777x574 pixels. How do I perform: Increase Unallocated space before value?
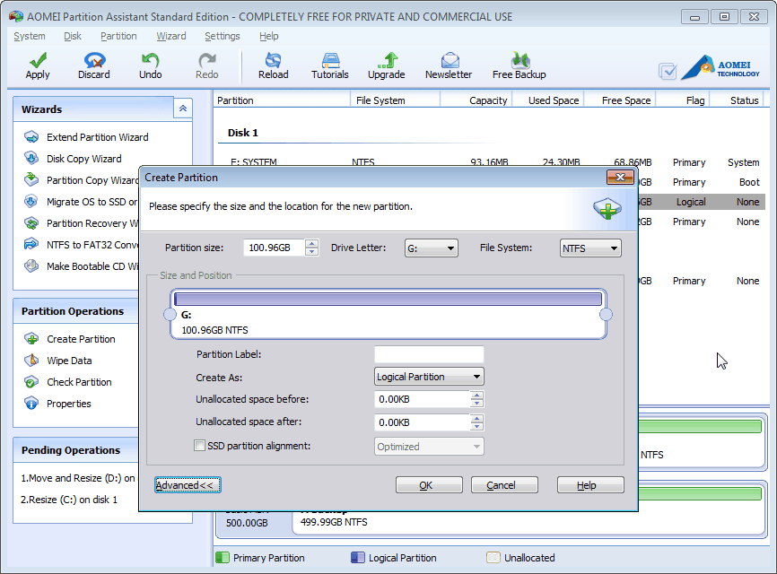pyautogui.click(x=476, y=395)
